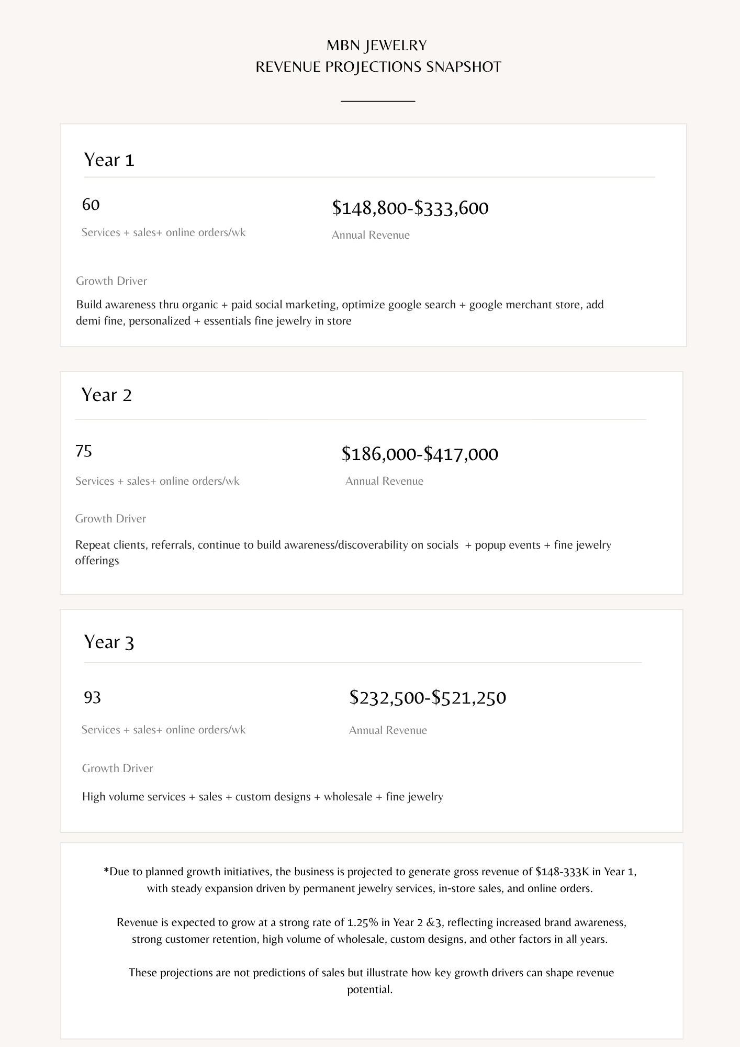Click the $186,000-$417,000 revenue figure
The height and width of the screenshot is (1047, 740).
coord(420,454)
